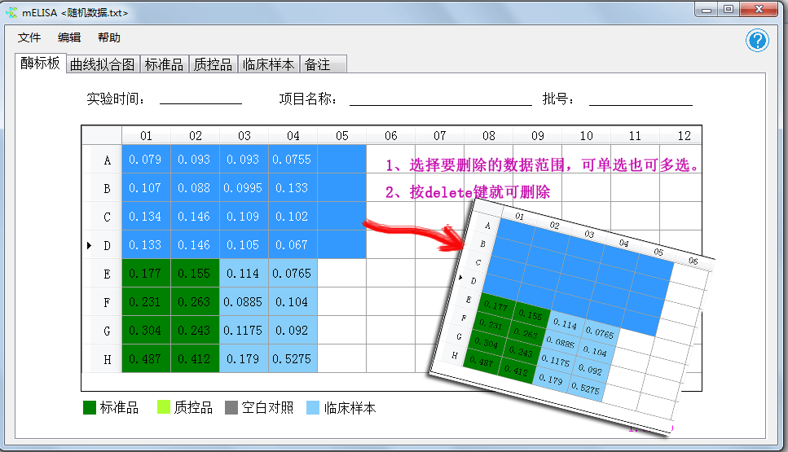Click standard cell G01 value 0.304
Image resolution: width=788 pixels, height=452 pixels.
pos(146,331)
